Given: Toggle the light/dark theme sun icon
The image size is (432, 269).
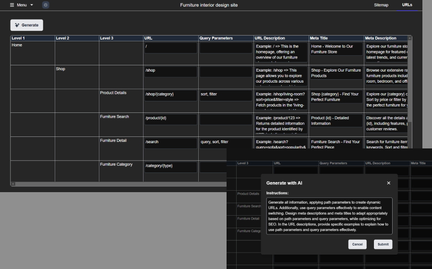Looking at the screenshot, I should click(46, 5).
